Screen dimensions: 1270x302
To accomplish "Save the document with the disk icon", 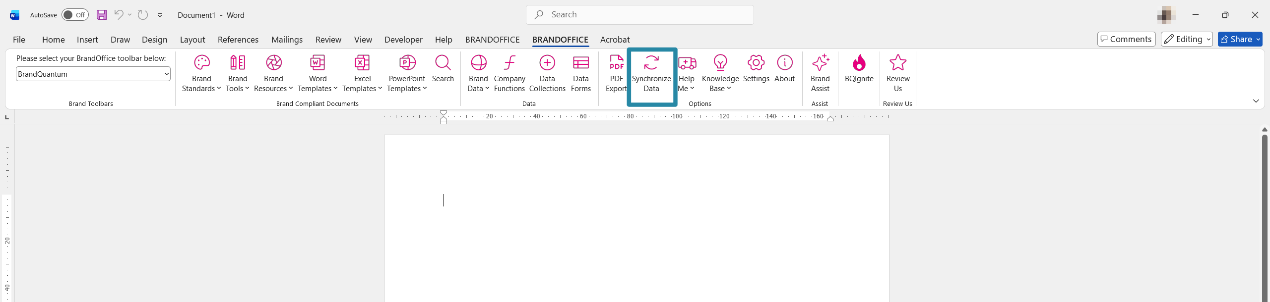I will pos(102,15).
